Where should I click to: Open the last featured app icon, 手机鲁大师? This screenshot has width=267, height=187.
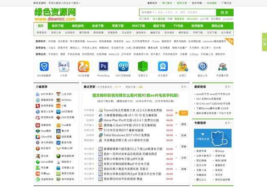(x=222, y=67)
